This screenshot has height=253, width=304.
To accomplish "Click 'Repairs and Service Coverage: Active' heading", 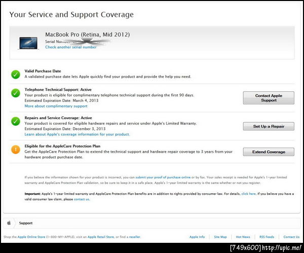I will (58, 118).
